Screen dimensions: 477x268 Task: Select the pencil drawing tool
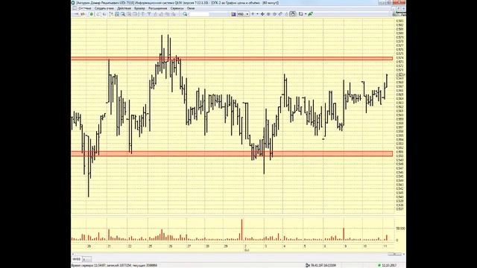pos(280,14)
